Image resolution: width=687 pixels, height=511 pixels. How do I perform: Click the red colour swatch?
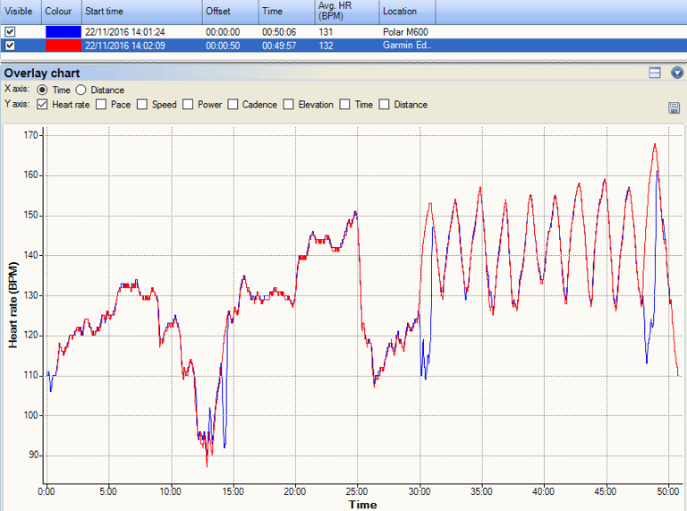coord(64,46)
